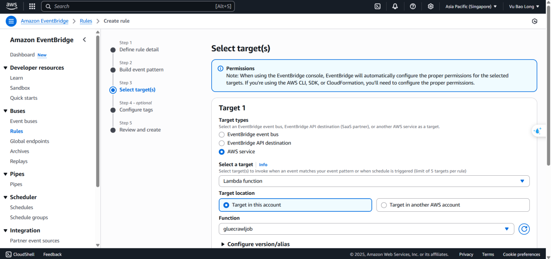
Task: Toggle the side navigation hamburger button
Action: point(11,21)
